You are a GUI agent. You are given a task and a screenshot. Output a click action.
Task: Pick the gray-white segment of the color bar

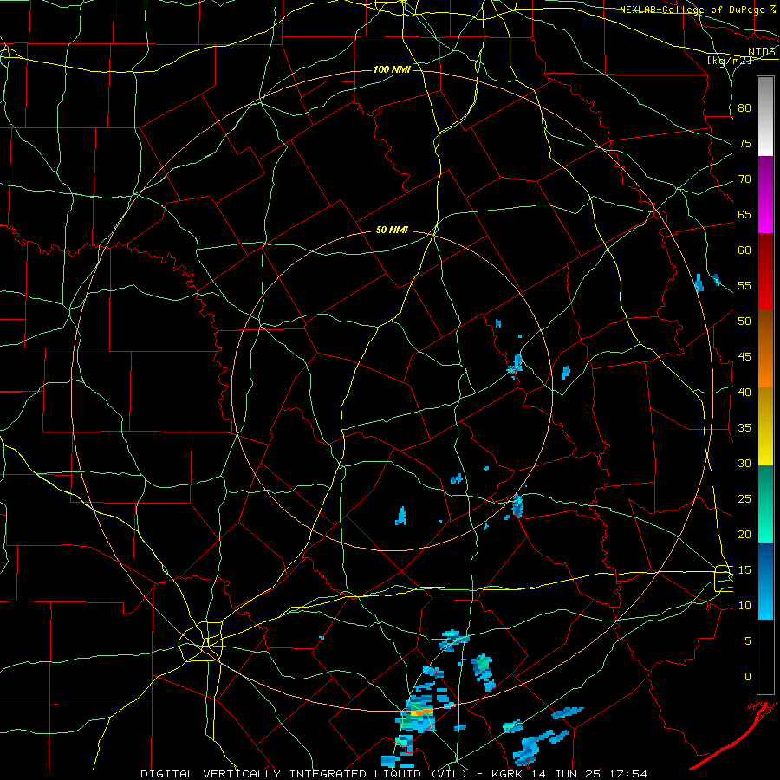tap(765, 116)
